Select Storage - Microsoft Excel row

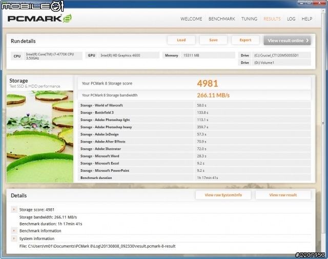[194, 163]
